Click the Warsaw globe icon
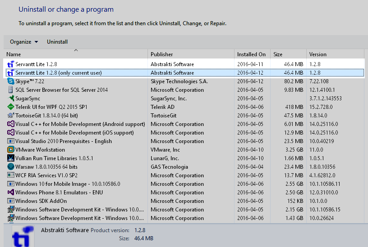Screen dimensions: 368x247 (11, 167)
